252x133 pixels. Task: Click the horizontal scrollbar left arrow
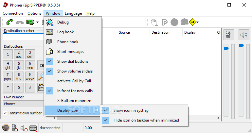[x=54, y=118]
